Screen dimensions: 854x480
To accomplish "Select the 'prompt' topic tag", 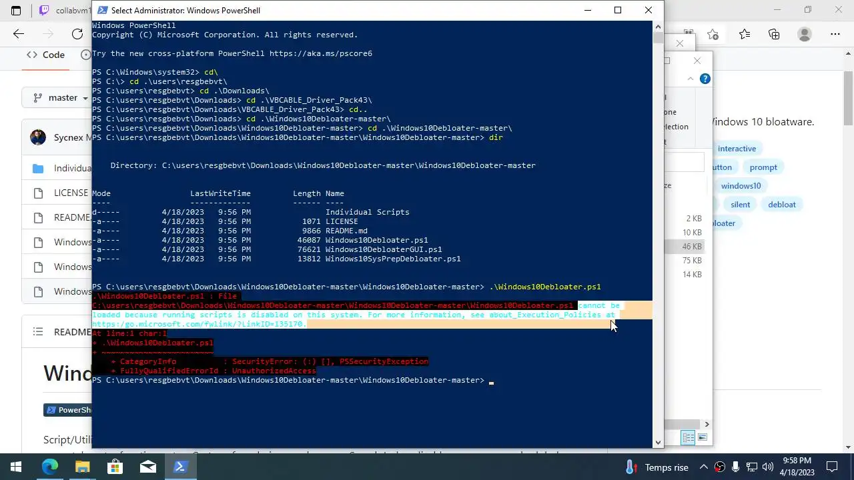I will coord(763,167).
